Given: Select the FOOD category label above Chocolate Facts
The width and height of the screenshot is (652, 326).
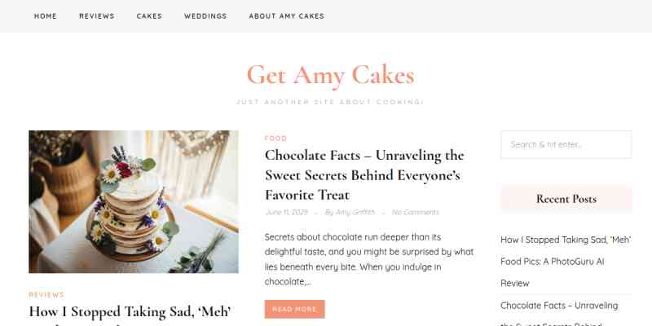Looking at the screenshot, I should 275,139.
